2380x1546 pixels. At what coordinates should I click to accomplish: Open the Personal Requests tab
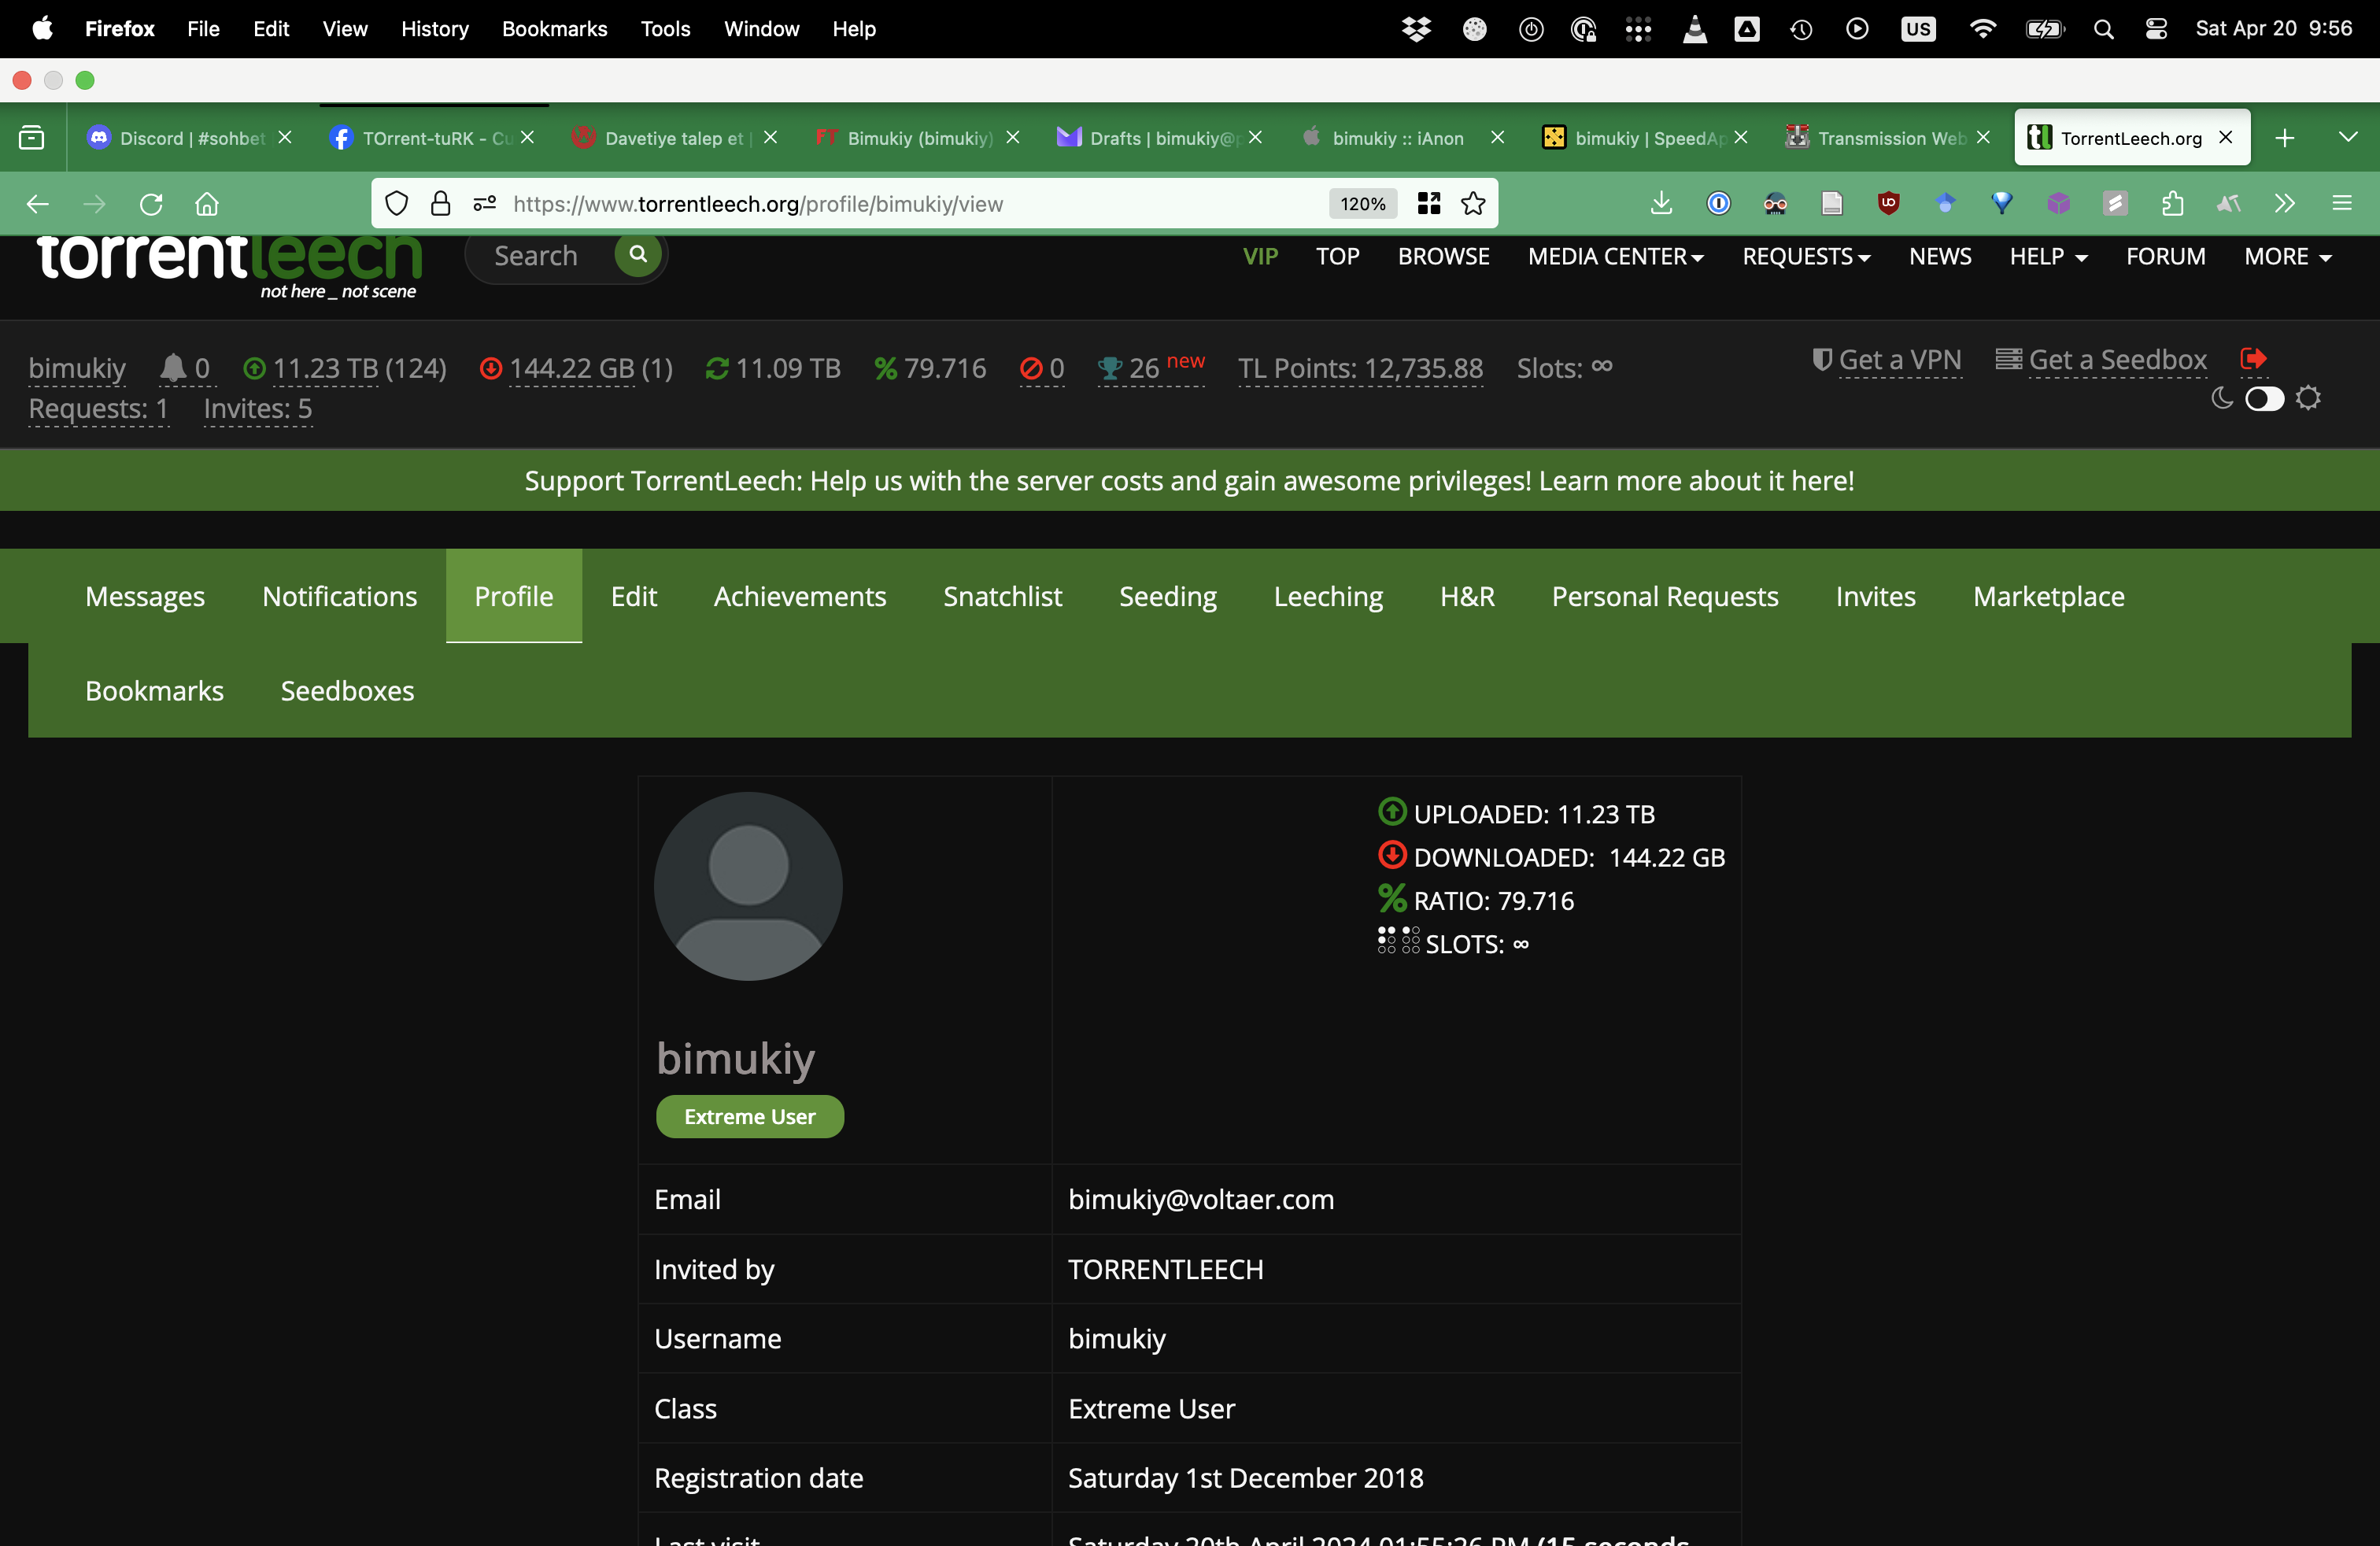click(1665, 596)
